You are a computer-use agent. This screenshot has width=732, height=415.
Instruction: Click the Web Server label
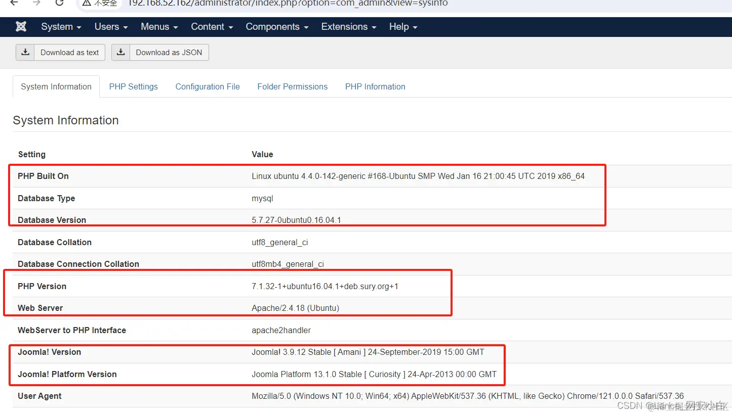(x=40, y=308)
